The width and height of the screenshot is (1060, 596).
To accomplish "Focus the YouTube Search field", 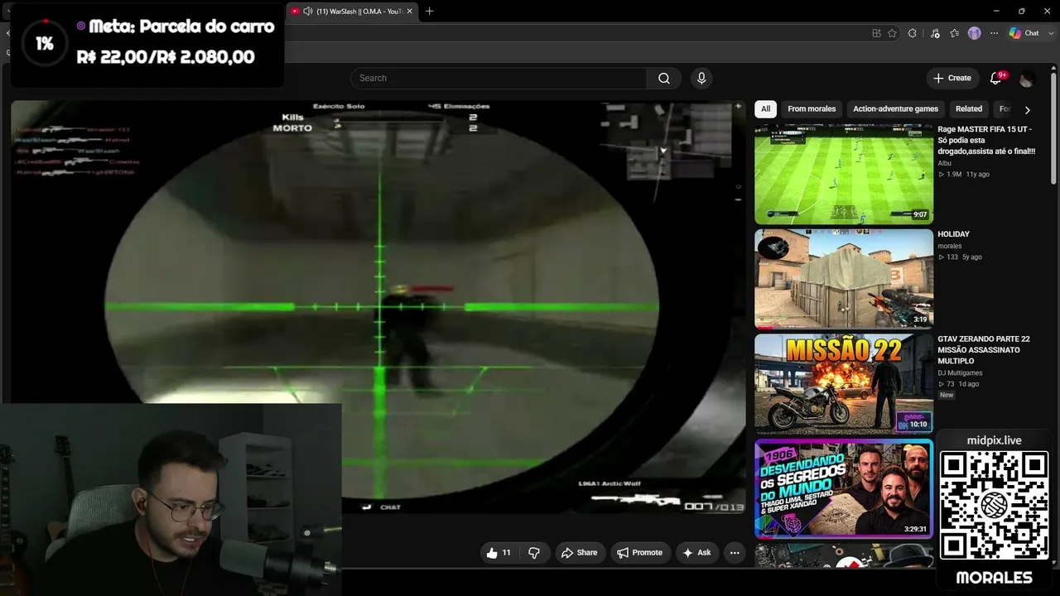I will [499, 78].
